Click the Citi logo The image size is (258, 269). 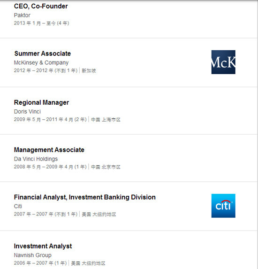(x=223, y=206)
